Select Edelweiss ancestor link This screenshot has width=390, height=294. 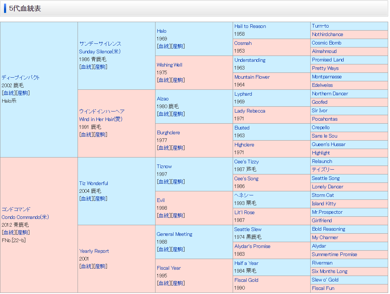click(x=322, y=85)
